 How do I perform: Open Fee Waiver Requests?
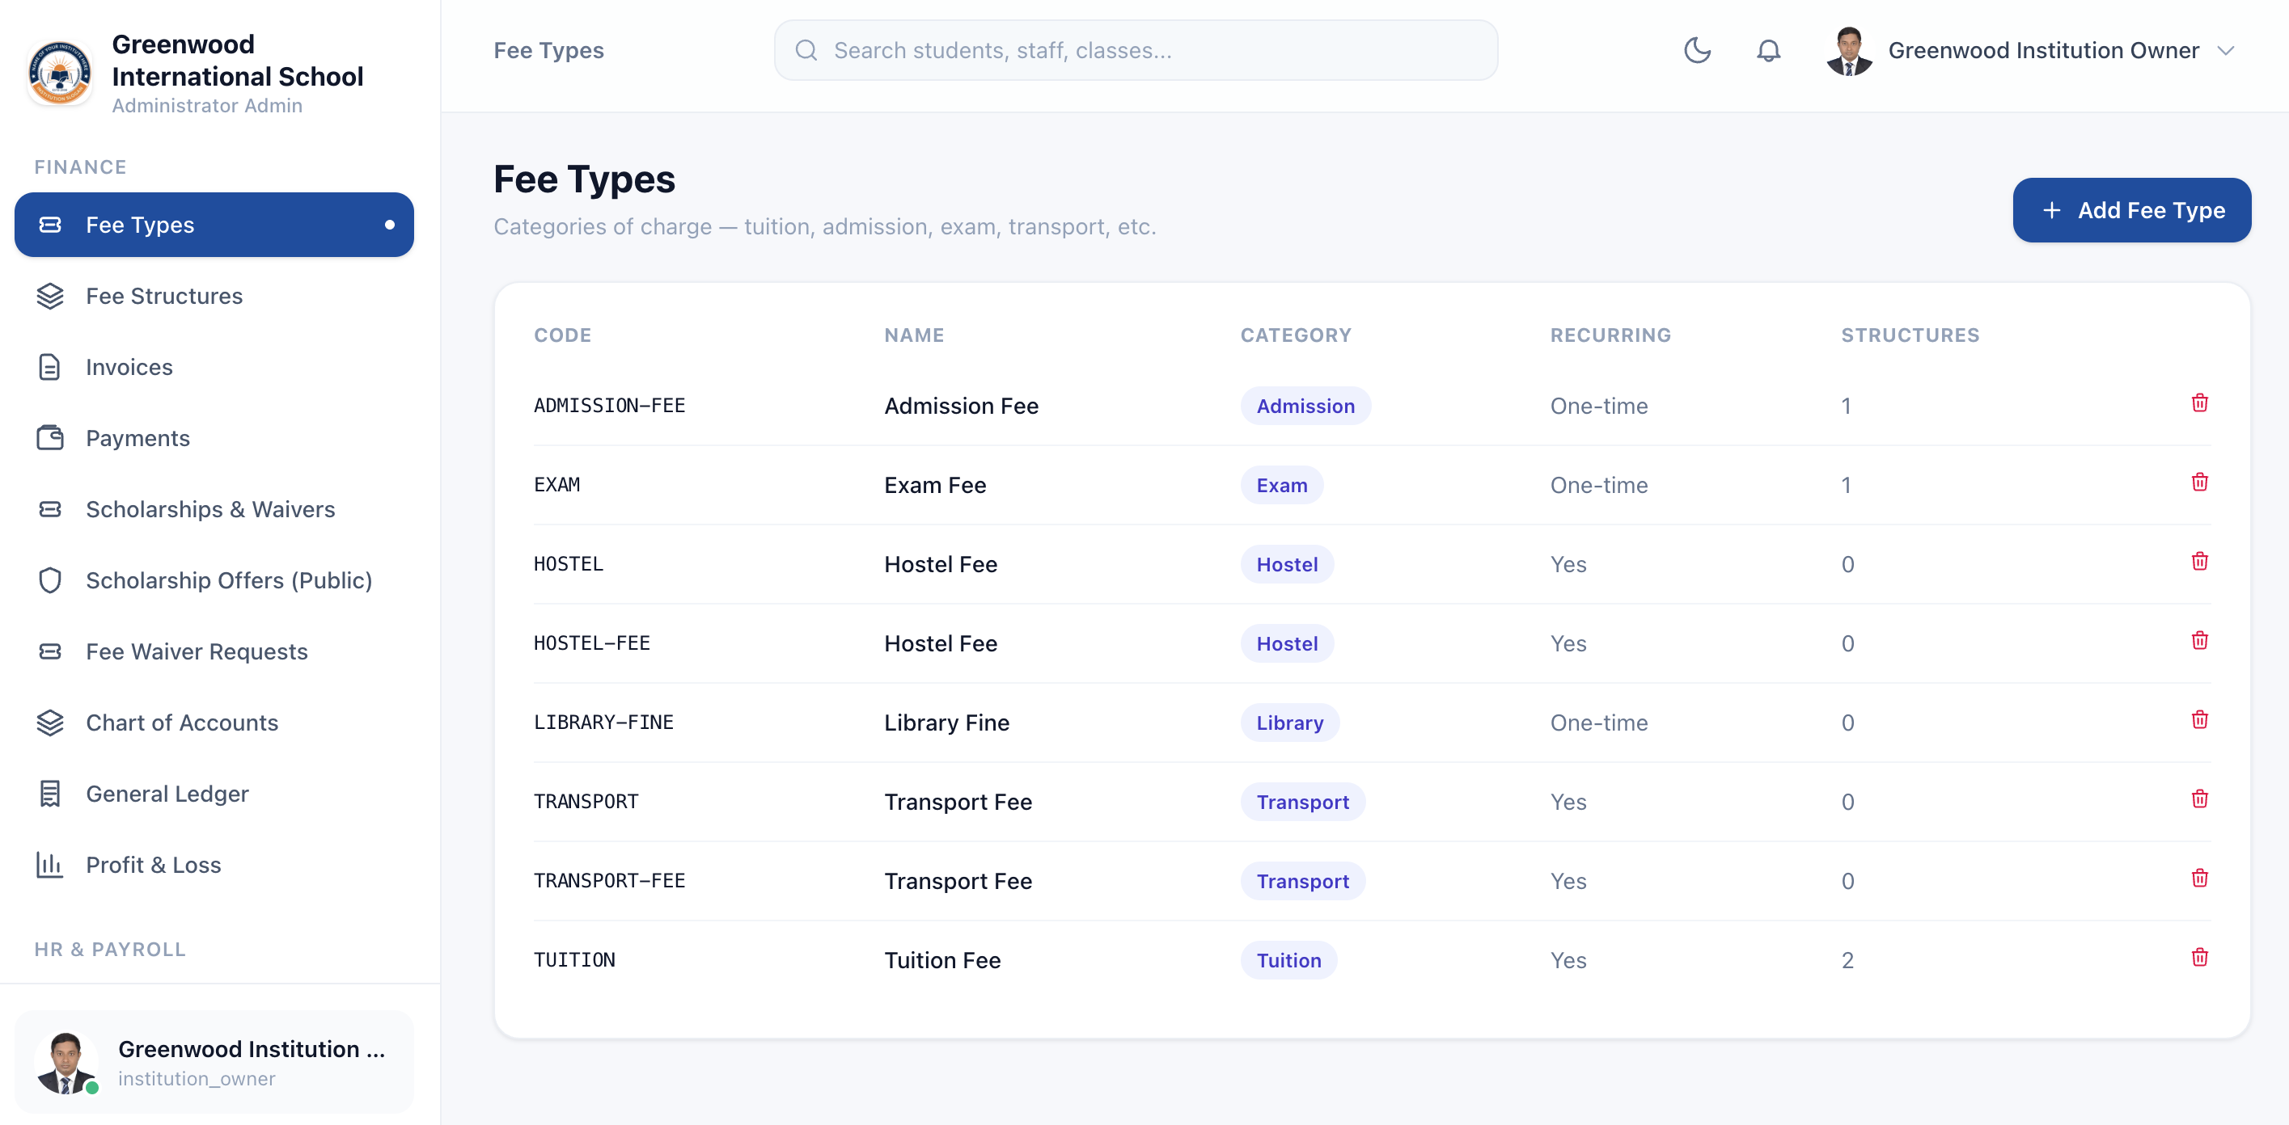[214, 651]
